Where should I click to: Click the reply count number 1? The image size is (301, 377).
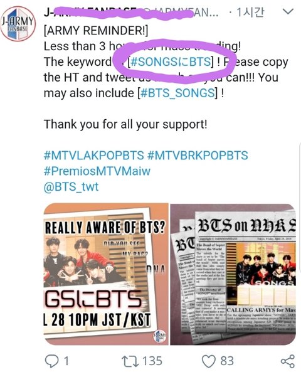[66, 361]
